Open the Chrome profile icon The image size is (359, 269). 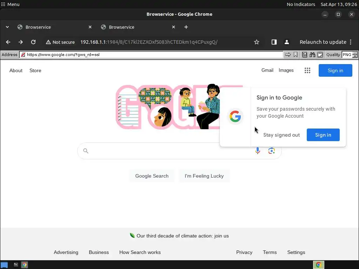click(x=287, y=42)
